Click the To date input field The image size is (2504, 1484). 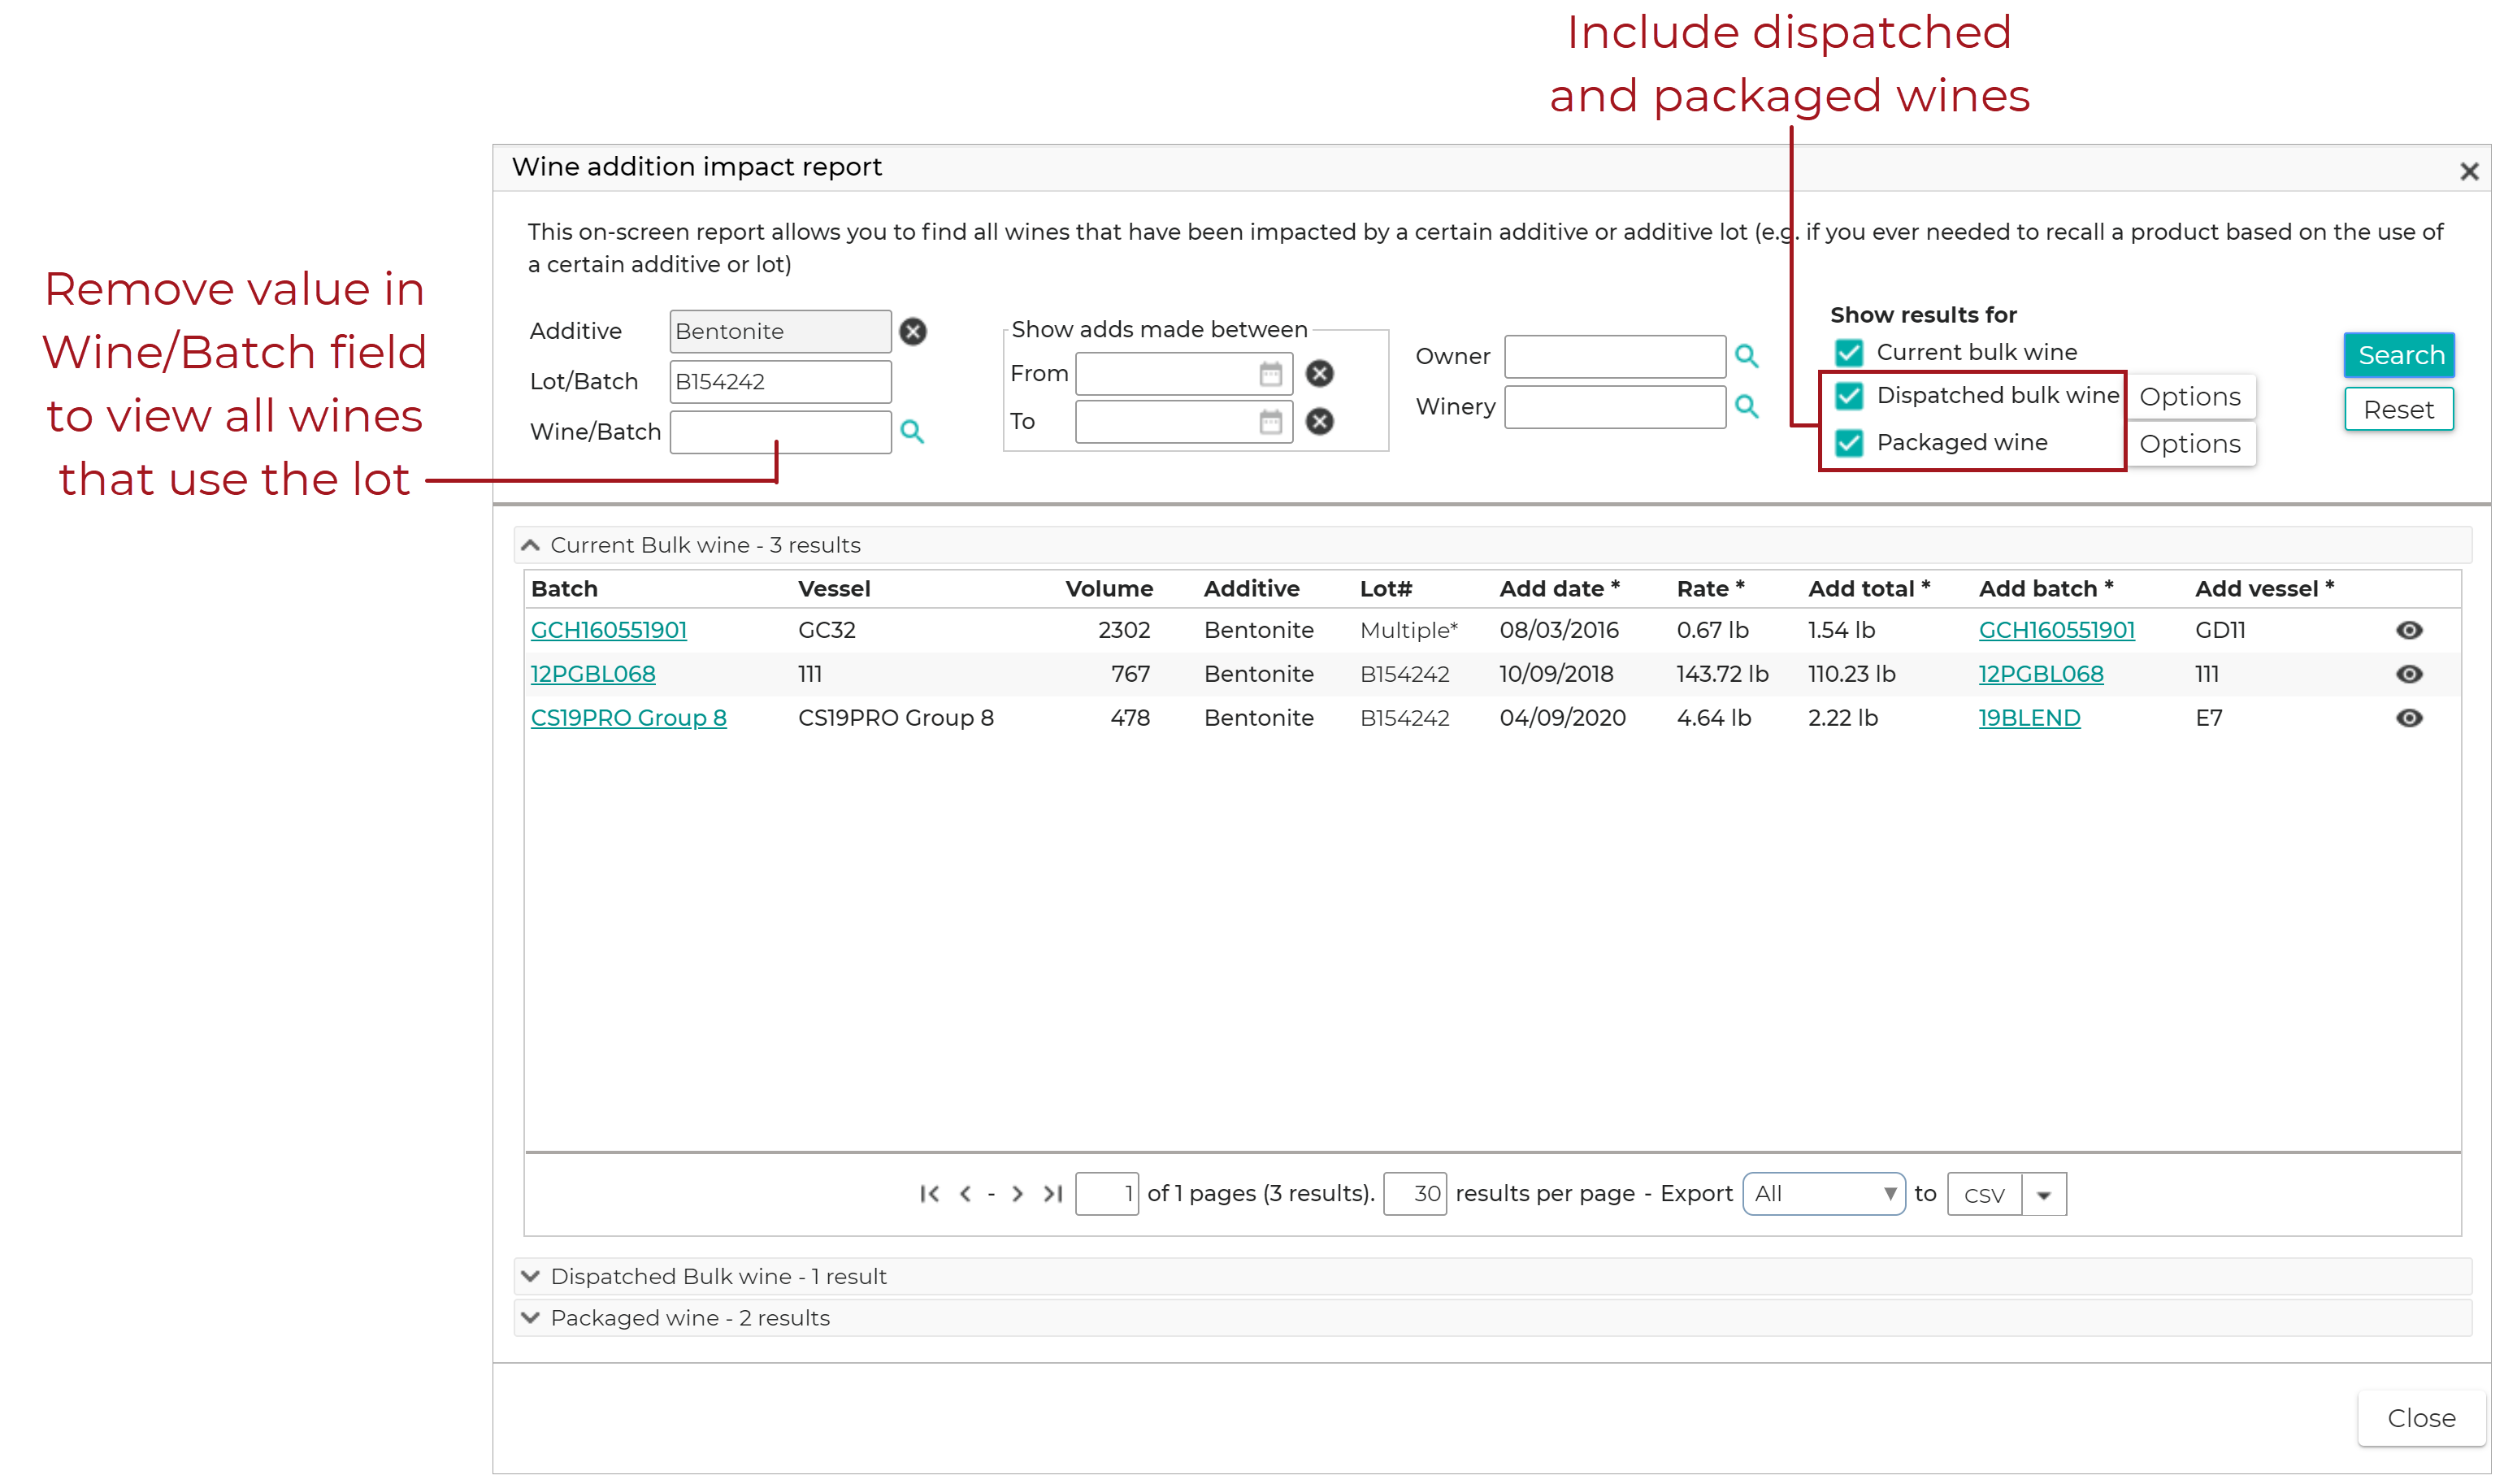click(1183, 422)
